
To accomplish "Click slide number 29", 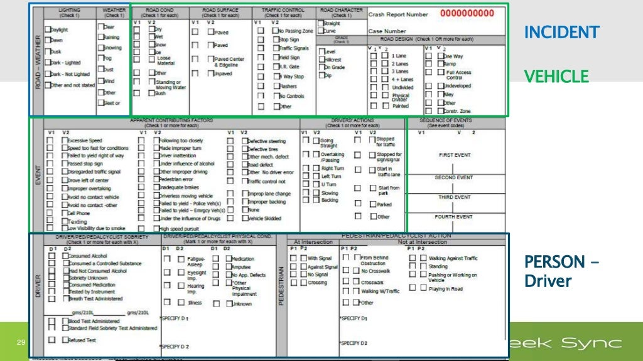I will [21, 342].
